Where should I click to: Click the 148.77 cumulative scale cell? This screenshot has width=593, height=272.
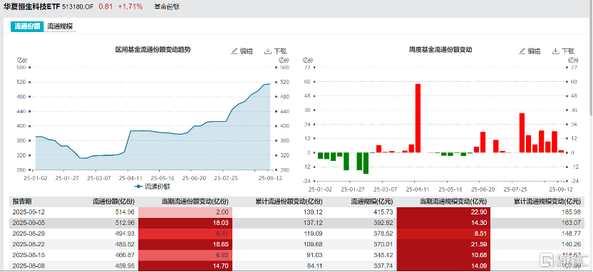(571, 233)
